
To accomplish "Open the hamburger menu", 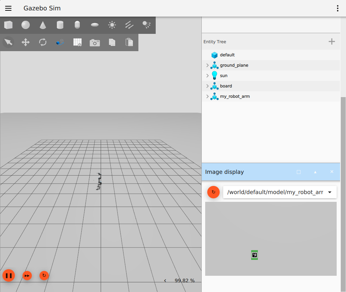I will [x=8, y=8].
